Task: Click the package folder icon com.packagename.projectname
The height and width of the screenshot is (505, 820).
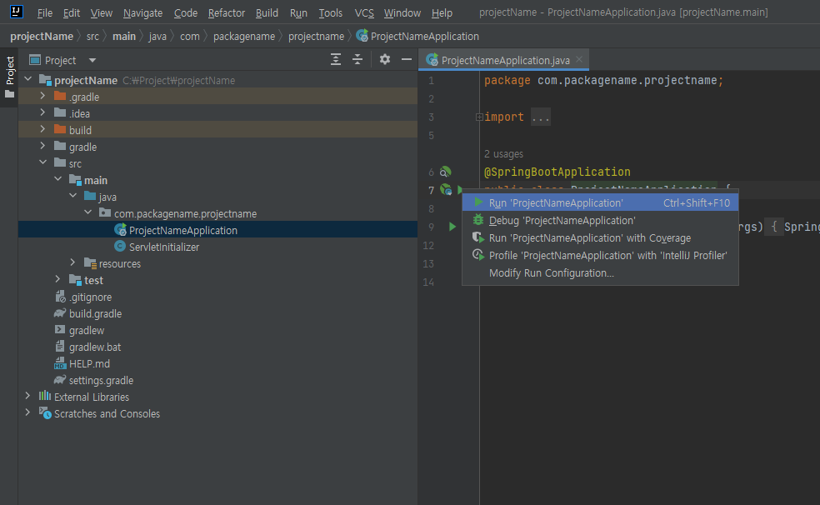Action: (x=105, y=212)
